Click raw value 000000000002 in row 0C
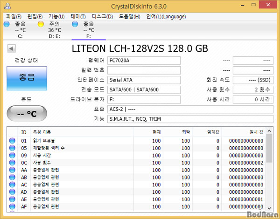The height and width of the screenshot is (219, 280). click(x=246, y=163)
